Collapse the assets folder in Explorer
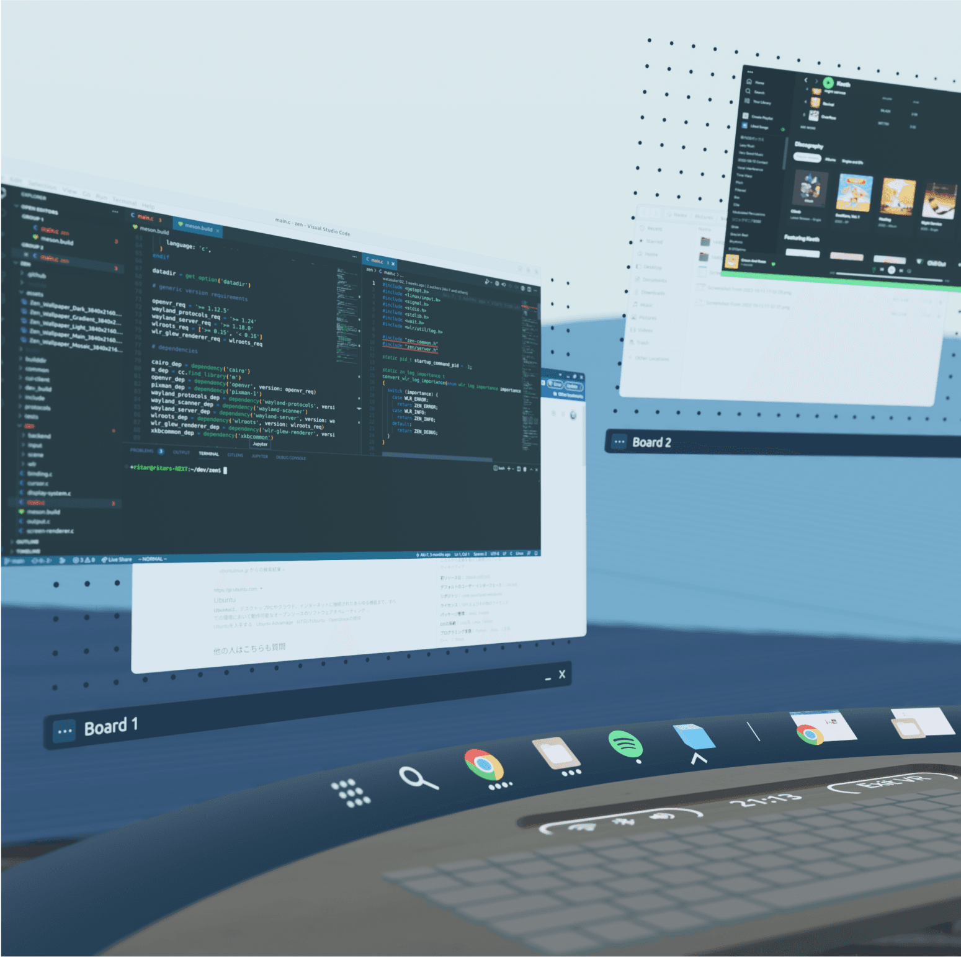 [x=31, y=293]
